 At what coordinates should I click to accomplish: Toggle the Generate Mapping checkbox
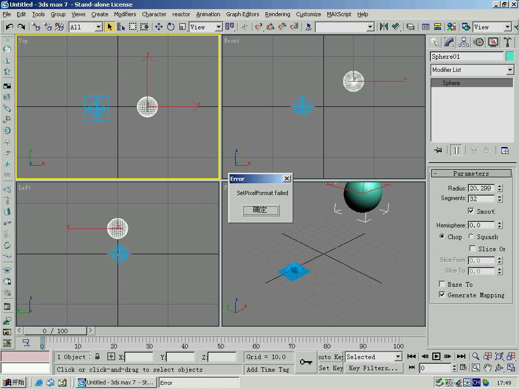442,294
